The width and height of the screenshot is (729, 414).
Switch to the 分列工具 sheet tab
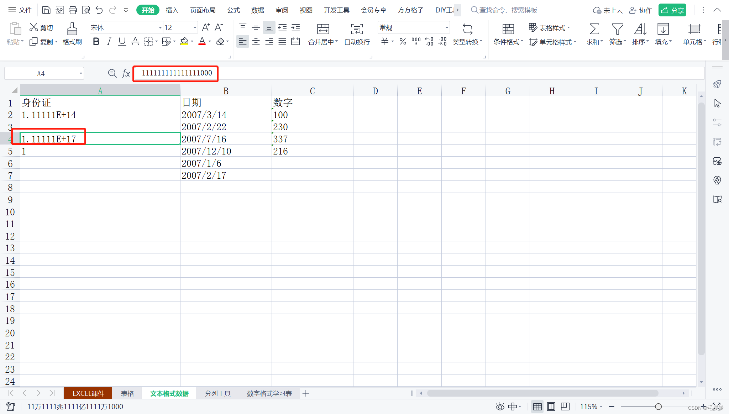217,393
